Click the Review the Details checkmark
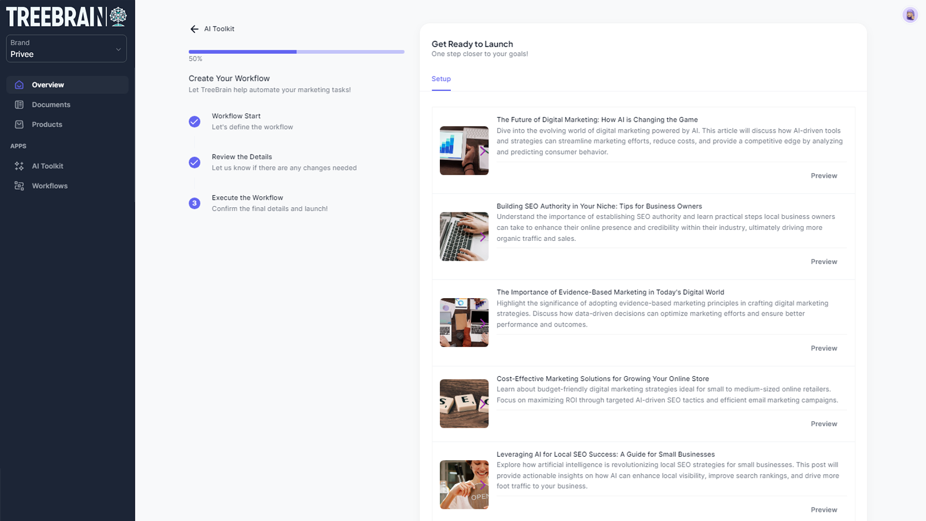The width and height of the screenshot is (926, 521). 194,162
